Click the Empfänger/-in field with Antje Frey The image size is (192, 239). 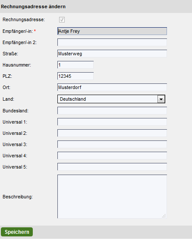coord(112,31)
